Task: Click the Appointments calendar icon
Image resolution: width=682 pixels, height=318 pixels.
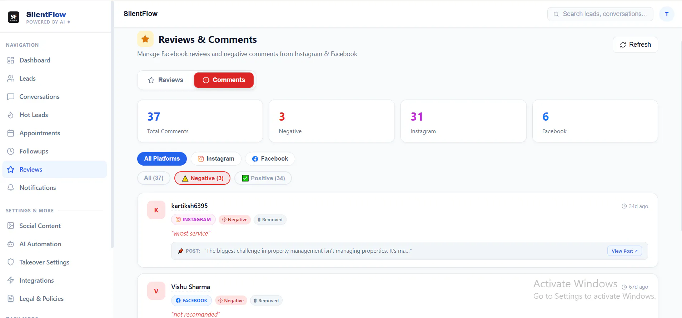Action: pos(11,133)
